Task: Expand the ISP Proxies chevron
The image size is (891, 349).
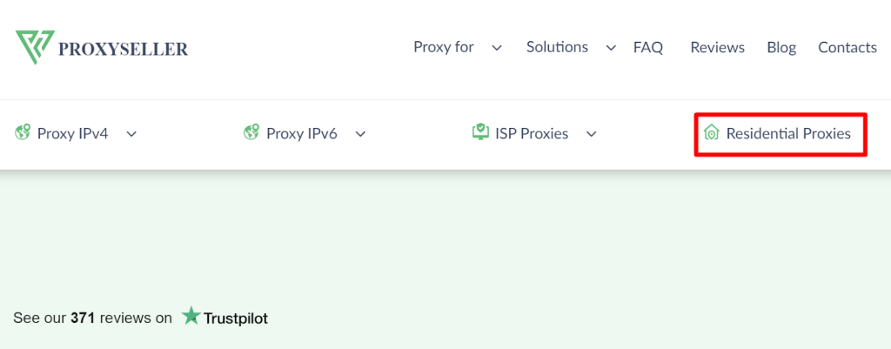Action: point(592,134)
